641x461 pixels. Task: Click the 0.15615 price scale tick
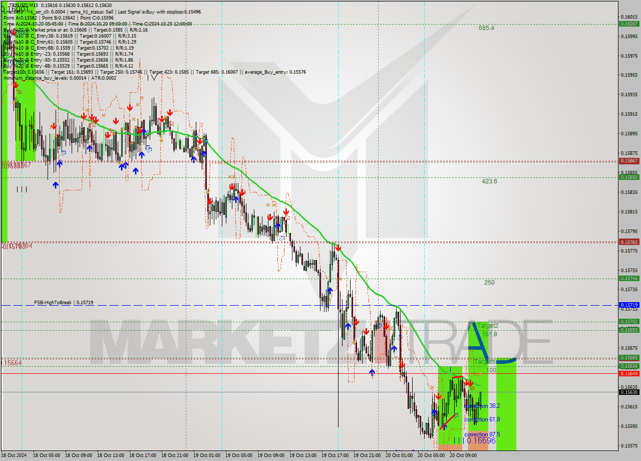(629, 406)
